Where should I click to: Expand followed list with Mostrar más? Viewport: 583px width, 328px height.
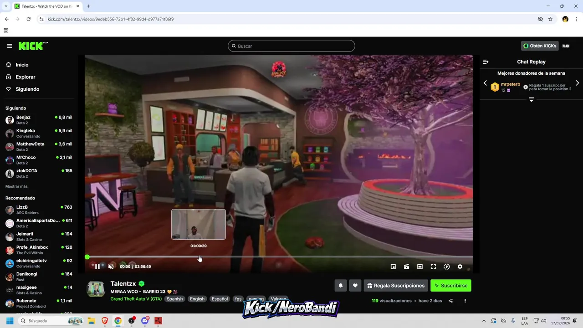16,186
